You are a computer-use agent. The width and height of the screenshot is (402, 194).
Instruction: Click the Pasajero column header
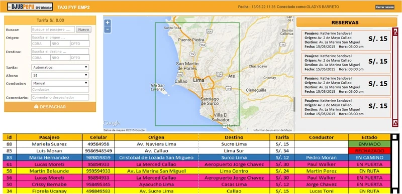(x=49, y=137)
